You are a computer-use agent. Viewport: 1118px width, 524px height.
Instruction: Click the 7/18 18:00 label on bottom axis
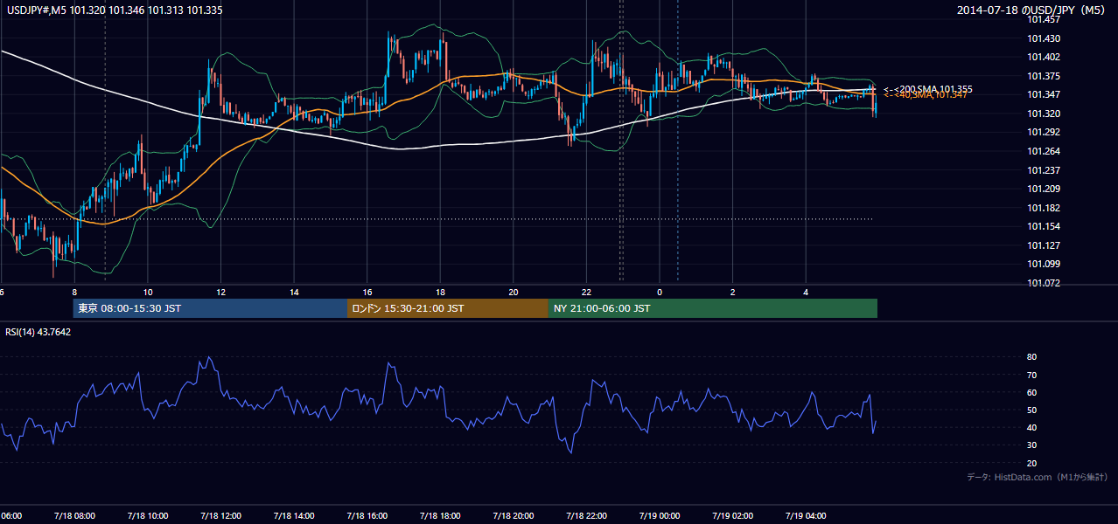(439, 515)
